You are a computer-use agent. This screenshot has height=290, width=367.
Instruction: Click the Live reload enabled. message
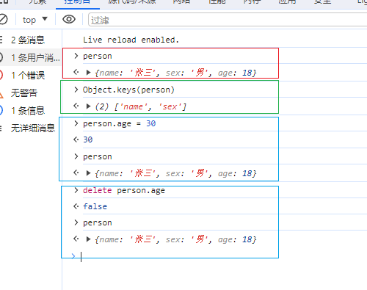coord(131,40)
